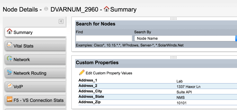Click the Find label
The width and height of the screenshot is (237, 110).
[x=79, y=32]
